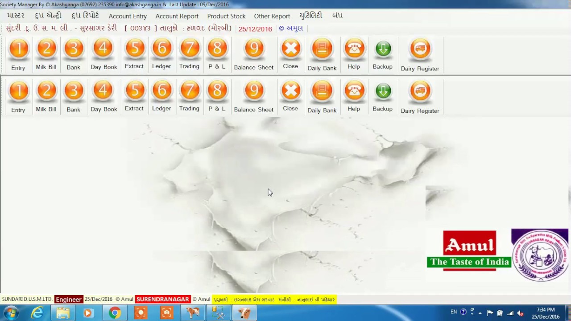Screen dimensions: 571x321
Task: Open the media player taskbar icon
Action: coord(88,313)
